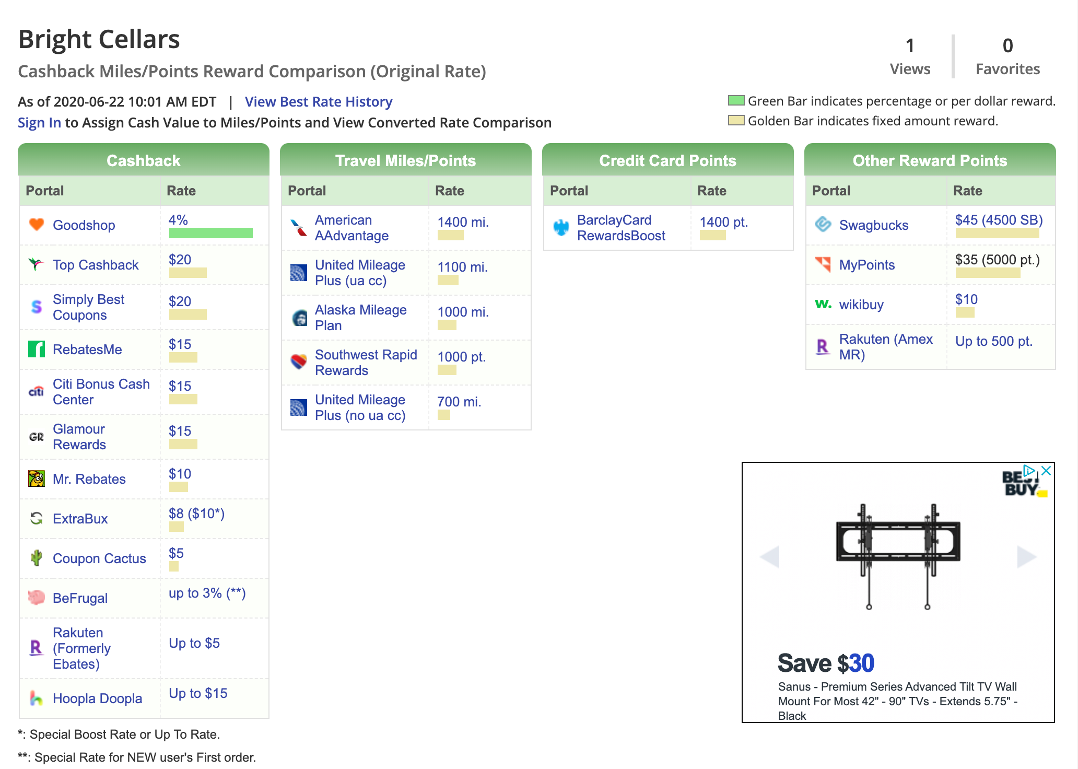Viewport: 1078px width, 769px height.
Task: Click the Save $30 ad headline
Action: click(826, 663)
